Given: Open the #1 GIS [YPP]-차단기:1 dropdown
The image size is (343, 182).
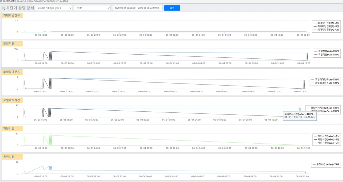Looking at the screenshot, I should pos(54,8).
